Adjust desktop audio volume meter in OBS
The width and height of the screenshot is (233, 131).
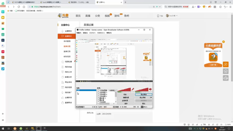click(x=142, y=89)
